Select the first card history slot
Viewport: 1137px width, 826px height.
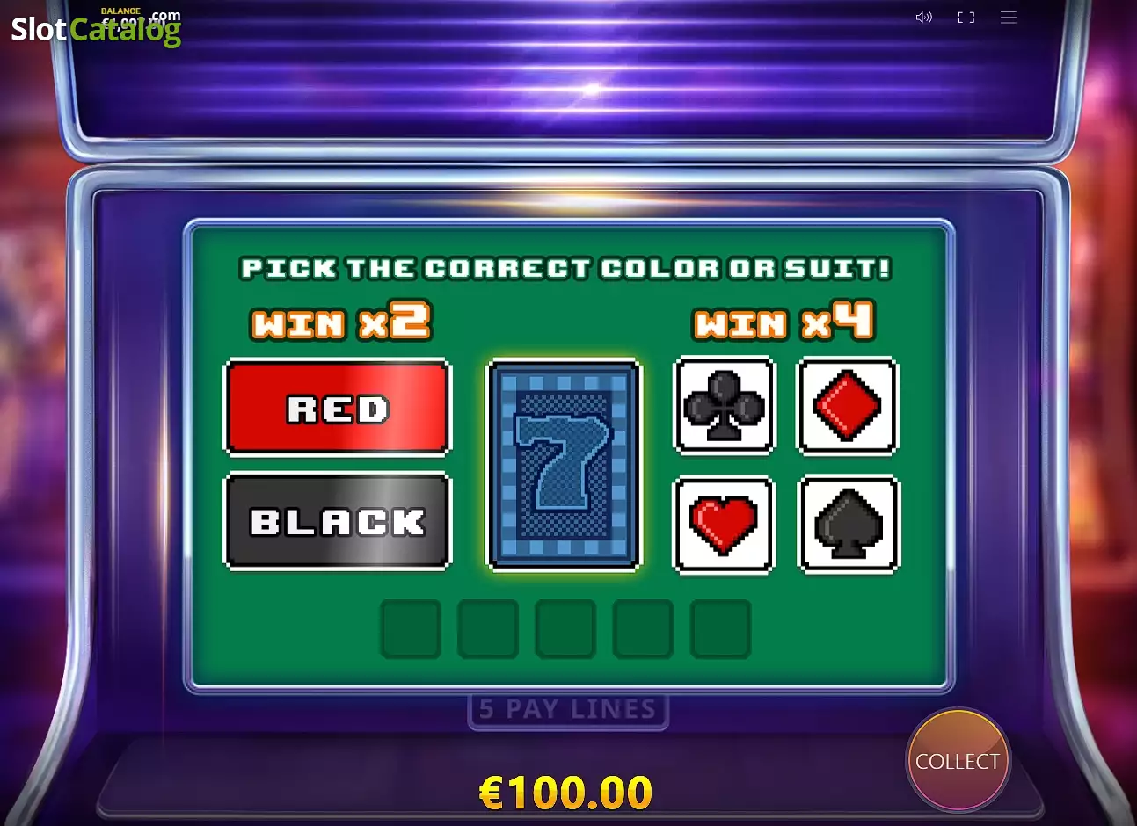pyautogui.click(x=411, y=629)
